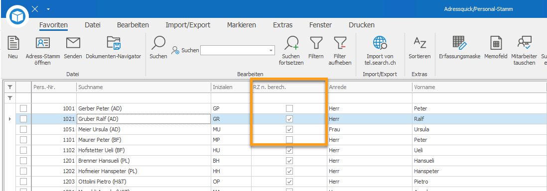The height and width of the screenshot is (191, 547).
Task: Click Suchen fortsetzen icon
Action: [291, 43]
